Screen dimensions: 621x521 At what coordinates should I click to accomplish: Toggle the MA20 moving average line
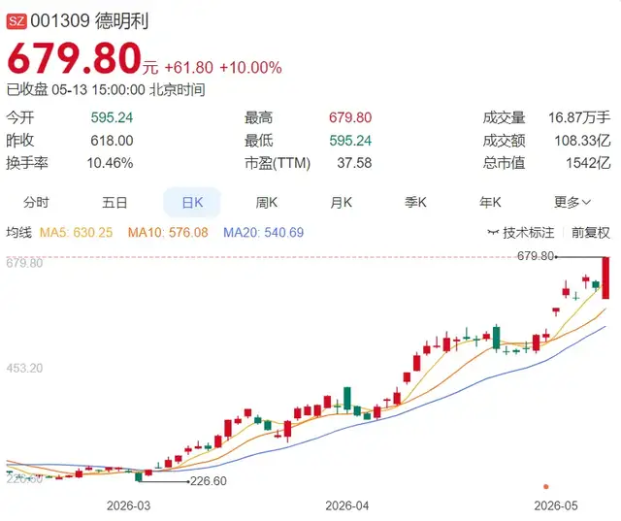pyautogui.click(x=263, y=233)
